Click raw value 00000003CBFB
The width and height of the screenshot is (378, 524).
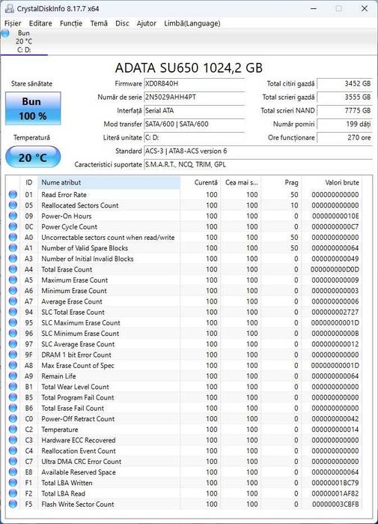(x=335, y=504)
